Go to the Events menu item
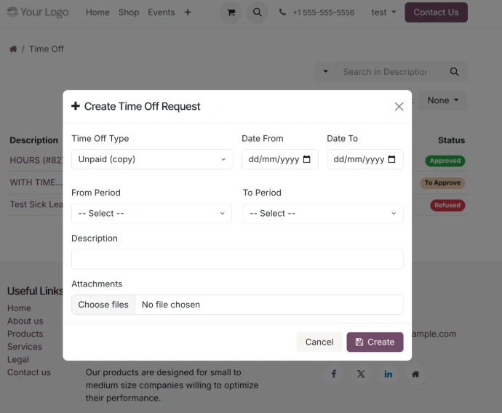Viewport: 502px width, 413px height. [161, 12]
